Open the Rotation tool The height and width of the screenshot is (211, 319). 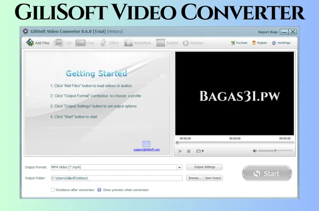pyautogui.click(x=193, y=43)
